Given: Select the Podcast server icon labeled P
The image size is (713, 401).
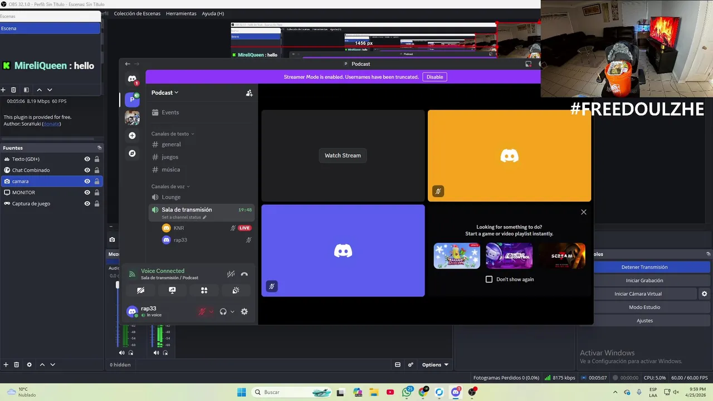Looking at the screenshot, I should pos(132,99).
